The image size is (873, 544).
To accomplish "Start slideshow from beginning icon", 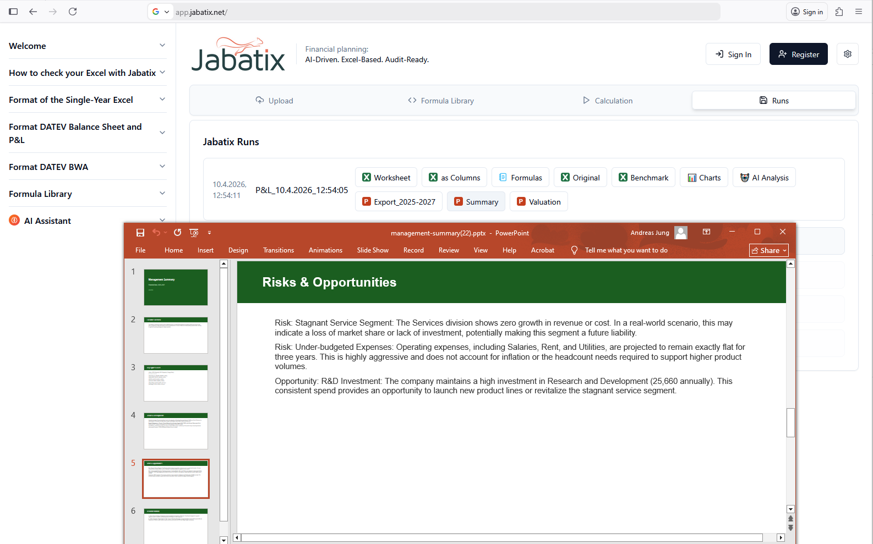I will pyautogui.click(x=194, y=233).
